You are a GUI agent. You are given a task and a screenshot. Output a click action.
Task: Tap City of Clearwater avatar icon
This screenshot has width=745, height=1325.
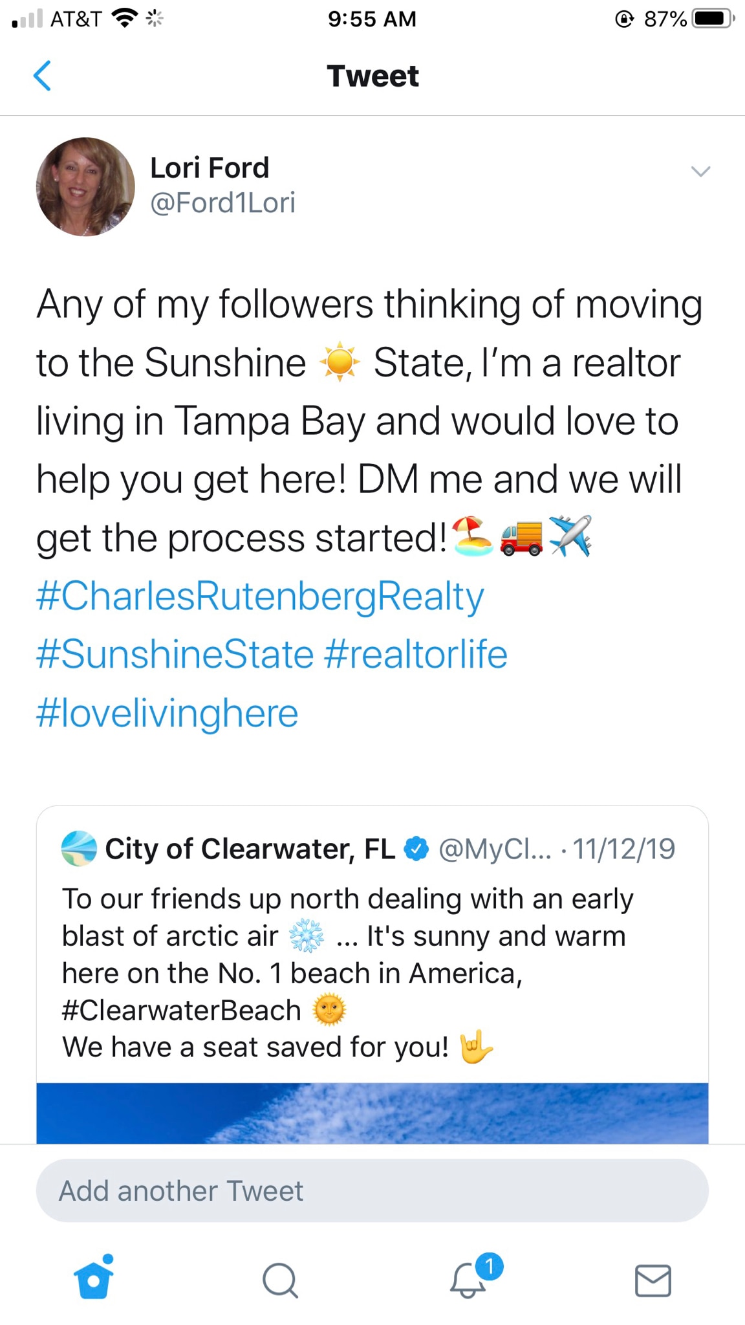[79, 848]
